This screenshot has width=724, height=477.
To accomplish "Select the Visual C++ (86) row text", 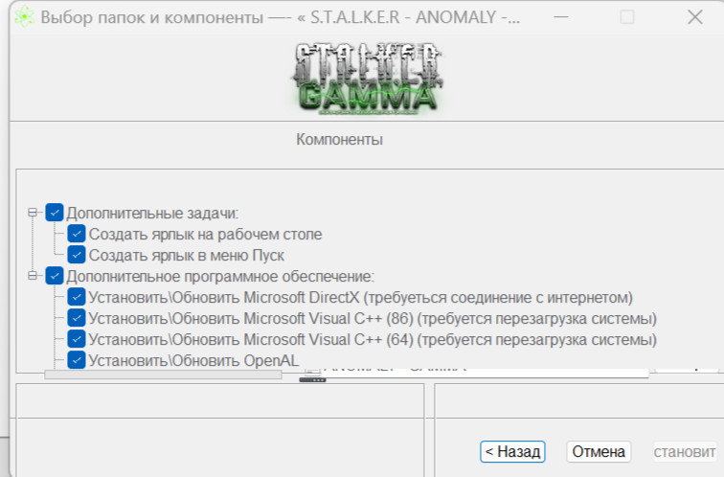I will [373, 319].
